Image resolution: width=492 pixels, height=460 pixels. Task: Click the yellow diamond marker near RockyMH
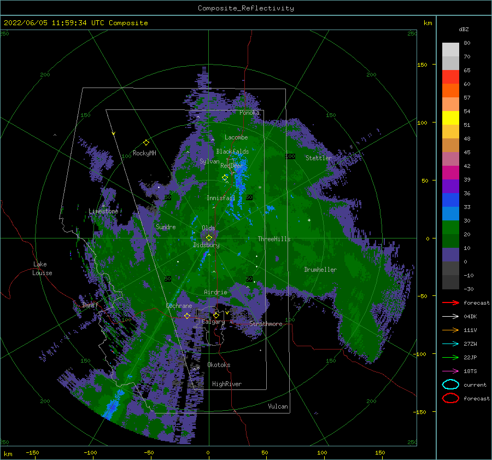146,143
